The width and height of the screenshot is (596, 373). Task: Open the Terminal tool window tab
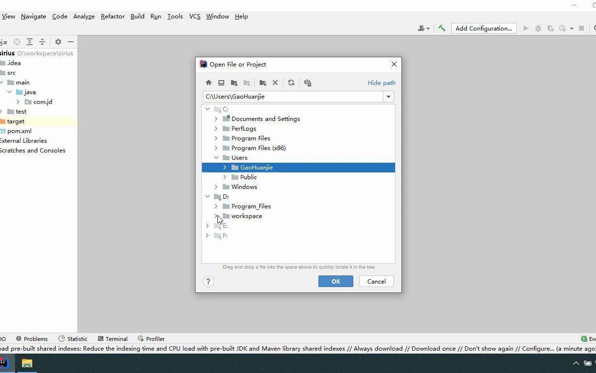(113, 339)
